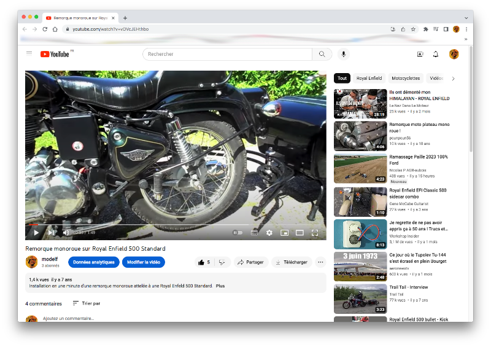Click the Create video camera icon
This screenshot has height=347, width=491.
[420, 54]
